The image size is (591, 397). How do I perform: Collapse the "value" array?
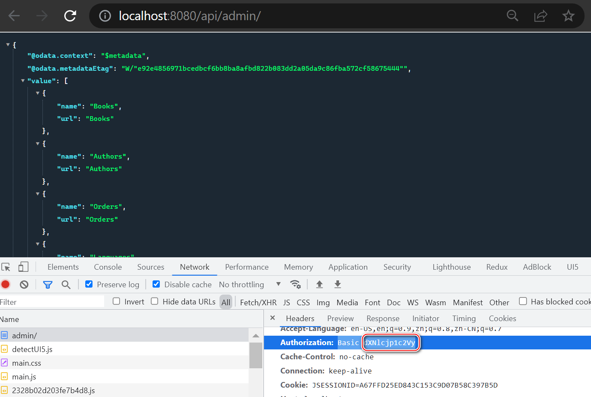point(23,81)
